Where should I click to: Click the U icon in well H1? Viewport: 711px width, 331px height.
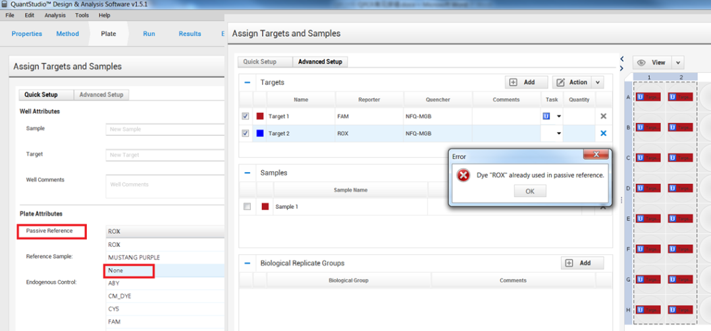pyautogui.click(x=641, y=310)
